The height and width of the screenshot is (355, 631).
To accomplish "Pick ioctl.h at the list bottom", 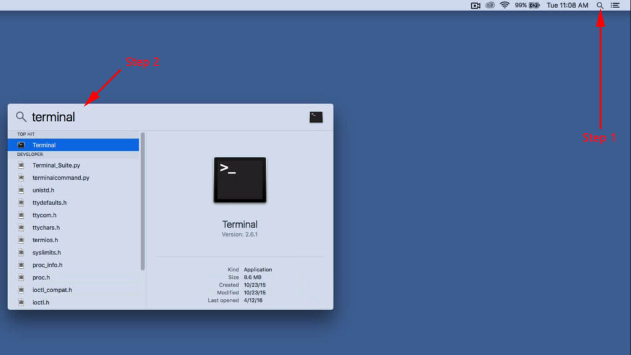I will tap(73, 302).
